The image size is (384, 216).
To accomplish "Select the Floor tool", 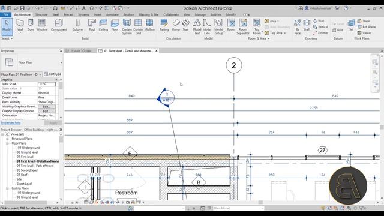I will (x=115, y=26).
